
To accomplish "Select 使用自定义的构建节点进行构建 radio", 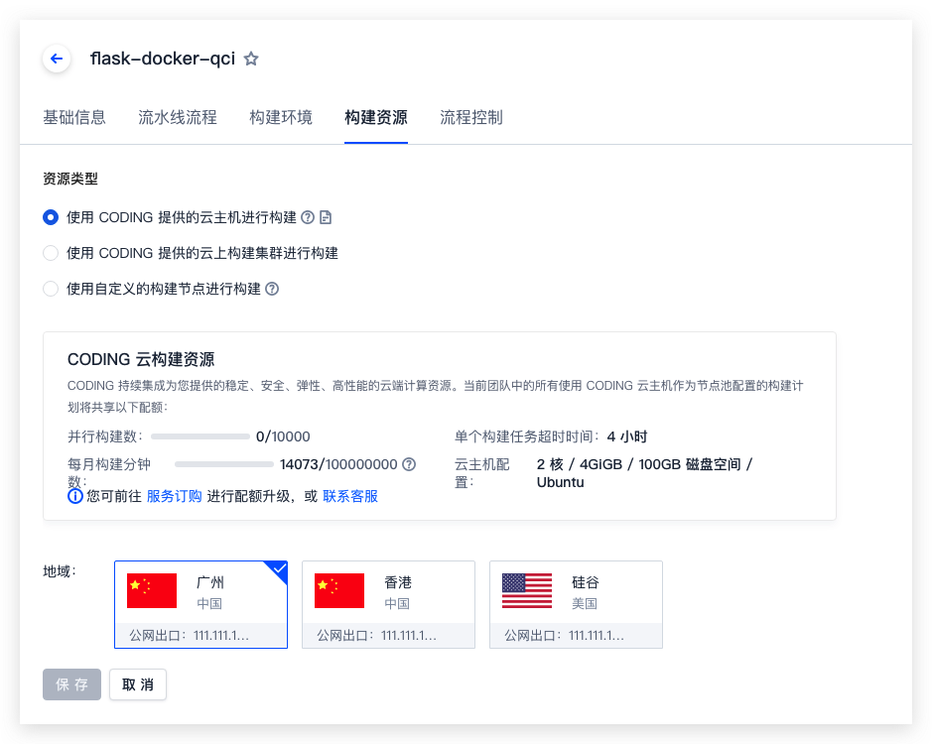I will coord(51,289).
